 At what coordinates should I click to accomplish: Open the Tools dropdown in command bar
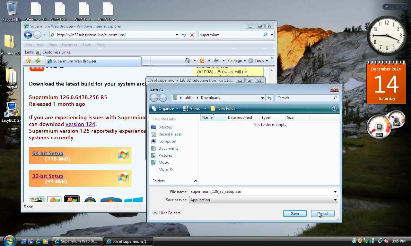[258, 61]
